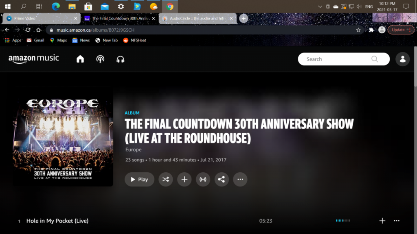The height and width of the screenshot is (234, 417).
Task: Open more options for Hole in My Pocket
Action: pyautogui.click(x=397, y=221)
